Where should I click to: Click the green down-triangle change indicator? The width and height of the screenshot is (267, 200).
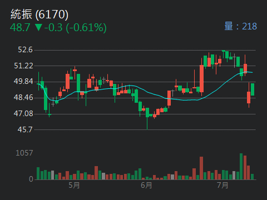[x=39, y=27]
